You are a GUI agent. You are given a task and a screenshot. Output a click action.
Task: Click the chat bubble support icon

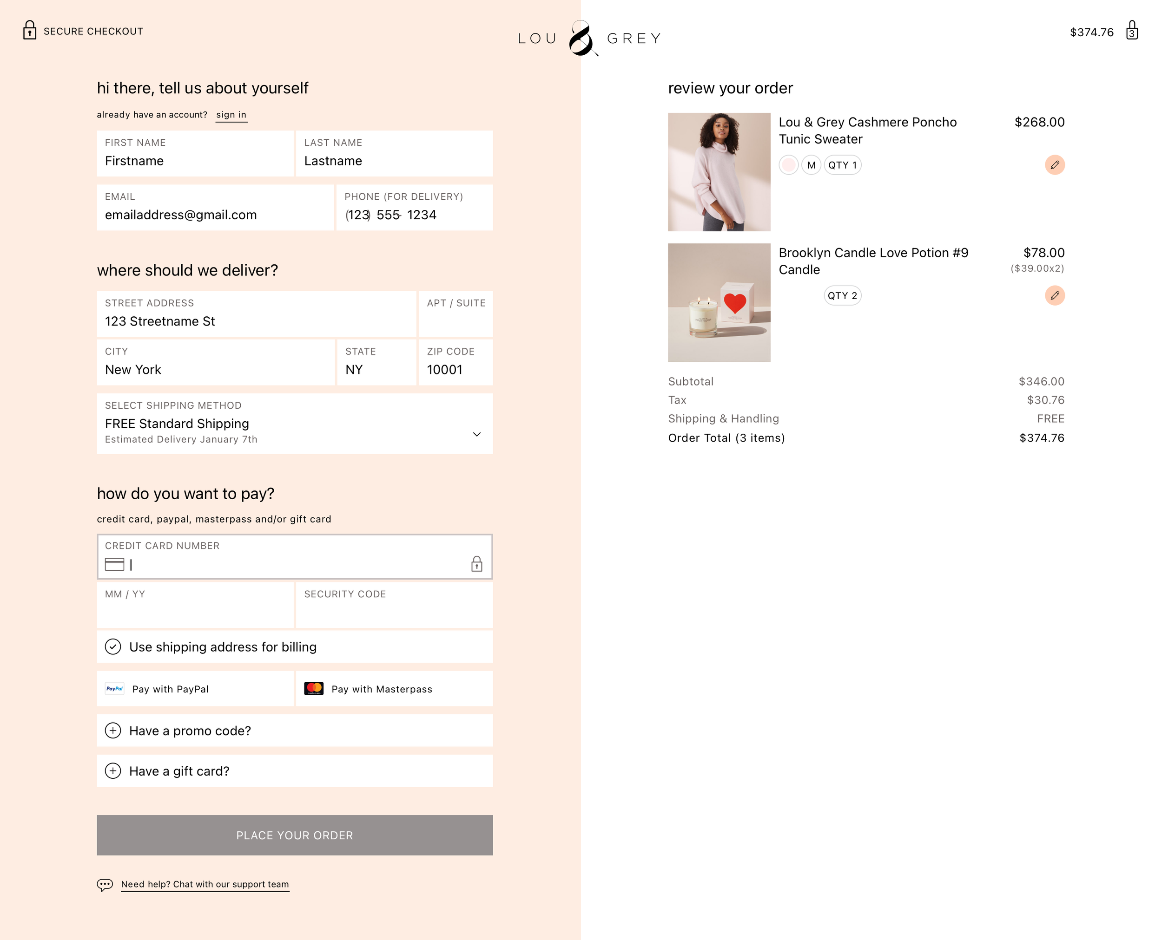pos(105,885)
